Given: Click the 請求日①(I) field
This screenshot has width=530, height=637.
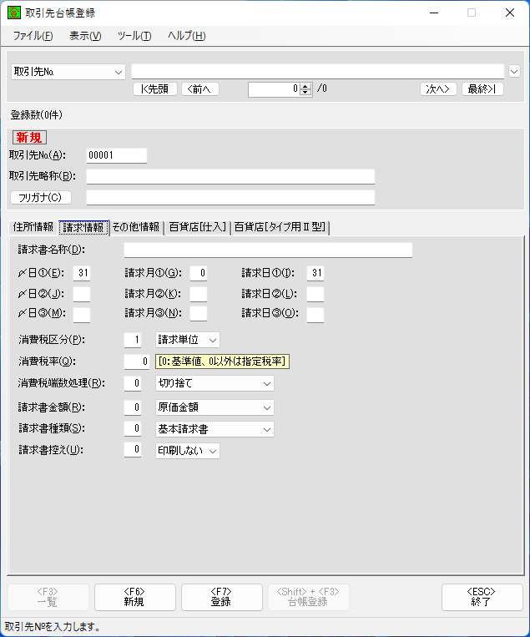Looking at the screenshot, I should (x=315, y=273).
